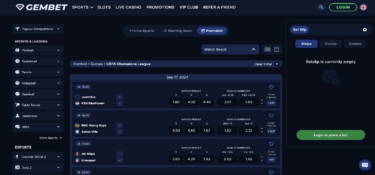Click the Baseball sport icon
This screenshot has height=175, width=375.
pos(18,94)
